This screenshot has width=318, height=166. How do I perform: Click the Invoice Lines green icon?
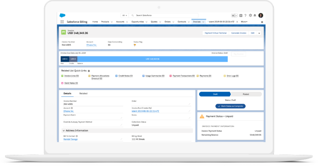point(62,76)
